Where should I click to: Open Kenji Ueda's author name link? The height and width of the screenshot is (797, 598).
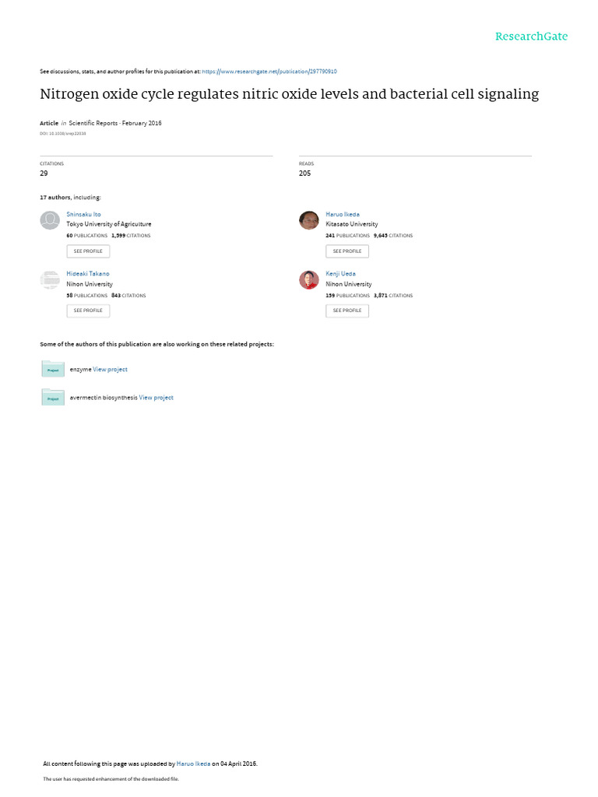click(x=341, y=274)
